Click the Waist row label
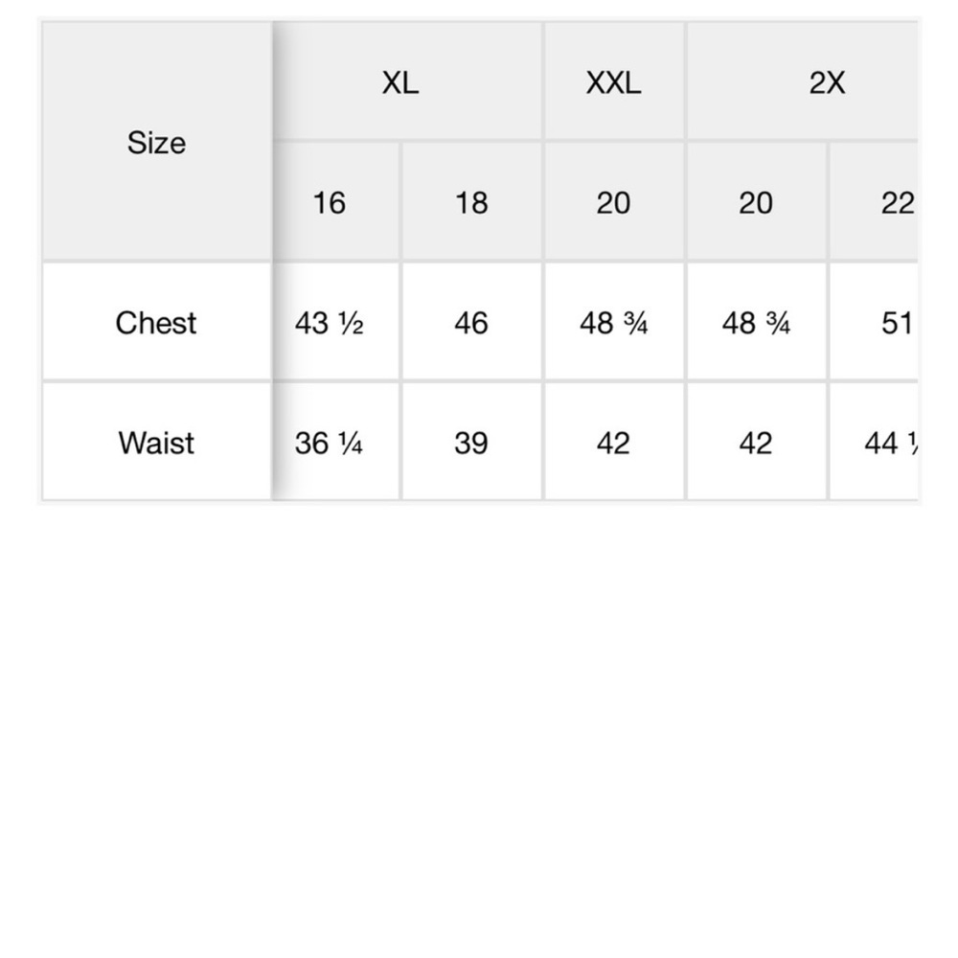958x958 pixels. 156,443
